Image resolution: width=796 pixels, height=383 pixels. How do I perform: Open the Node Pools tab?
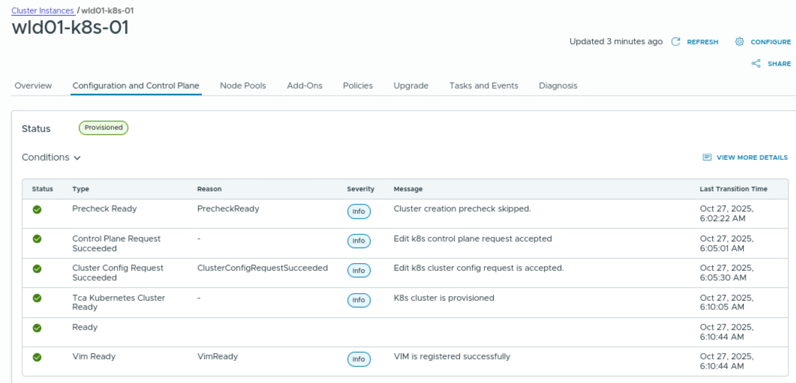[243, 85]
